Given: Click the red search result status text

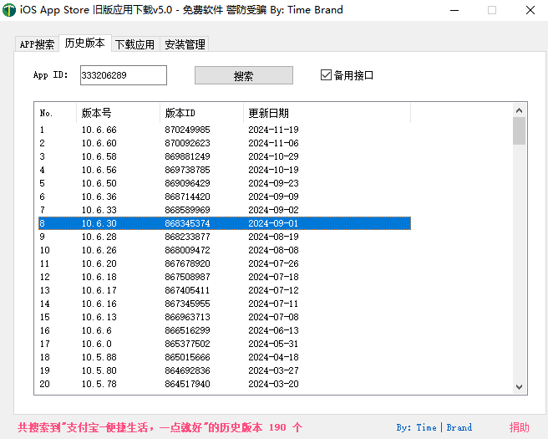Looking at the screenshot, I should [x=160, y=427].
